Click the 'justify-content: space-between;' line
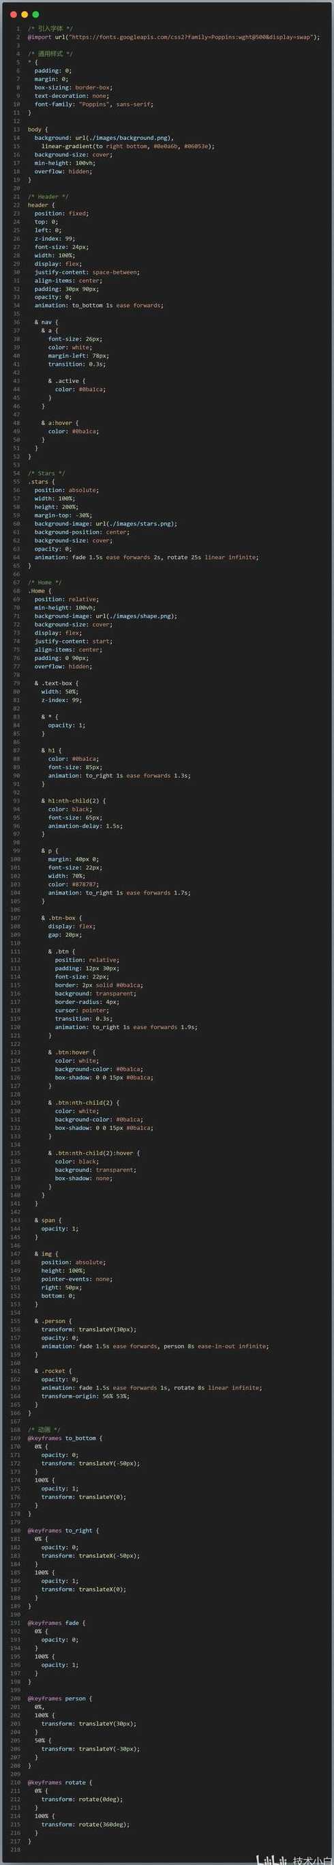This screenshot has width=334, height=1865. tap(87, 272)
